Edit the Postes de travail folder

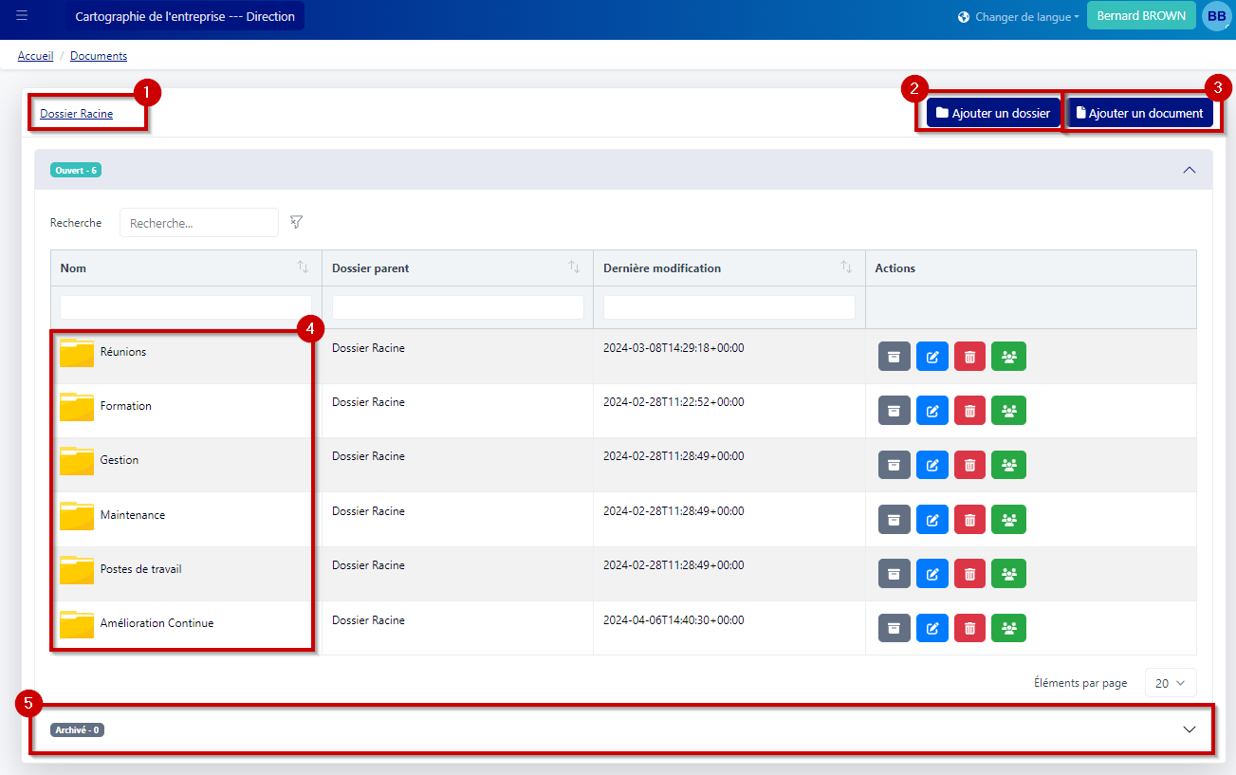click(932, 574)
